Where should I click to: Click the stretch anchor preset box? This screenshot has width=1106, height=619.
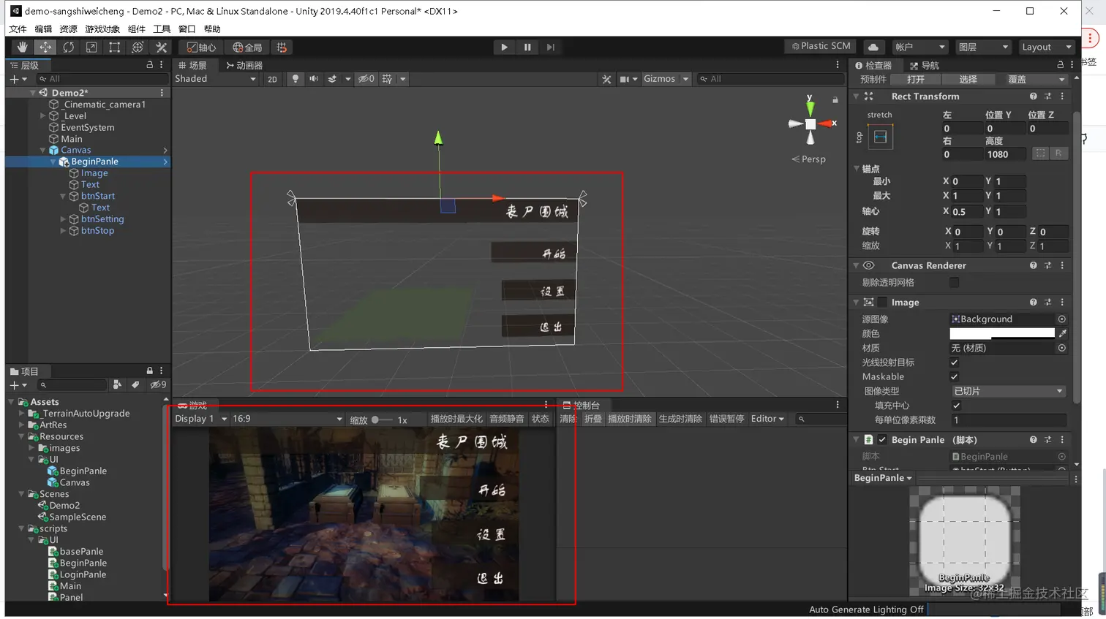click(880, 137)
